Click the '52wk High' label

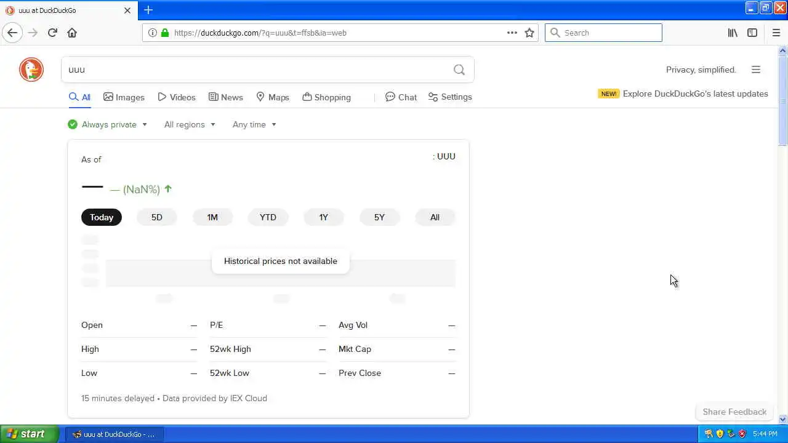(230, 349)
